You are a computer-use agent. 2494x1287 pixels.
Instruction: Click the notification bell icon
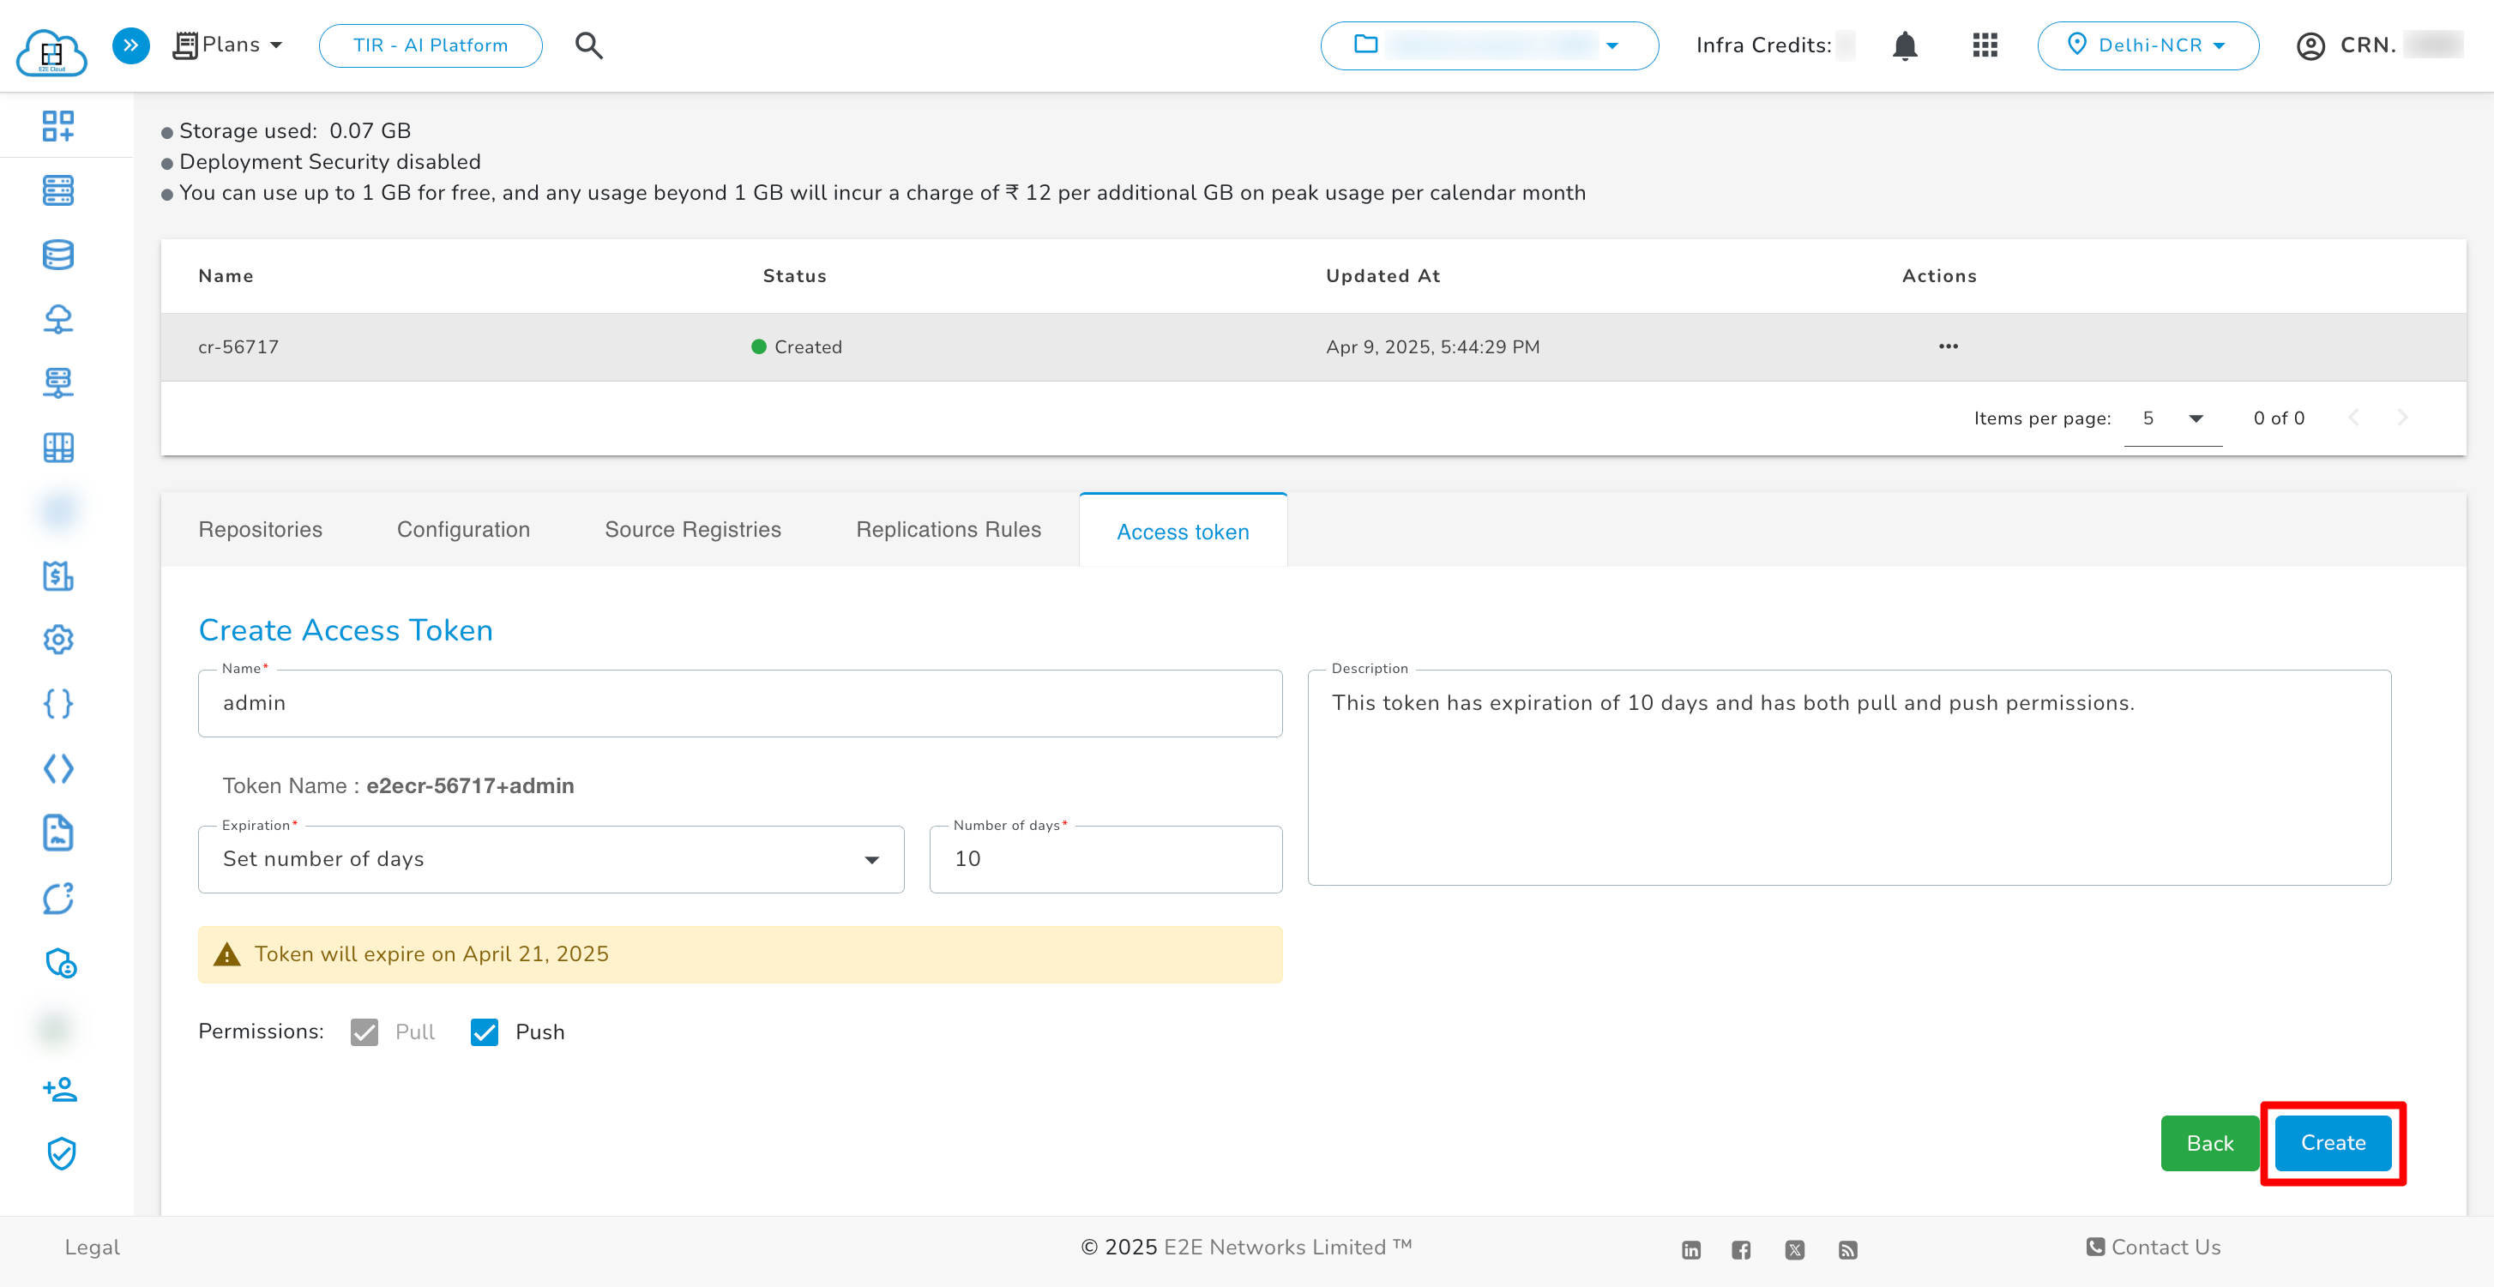(x=1905, y=45)
